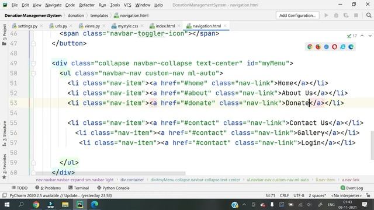Viewport: 374px width, 210px height.
Task: Go to next highlighted error arrow
Action: pos(370,36)
